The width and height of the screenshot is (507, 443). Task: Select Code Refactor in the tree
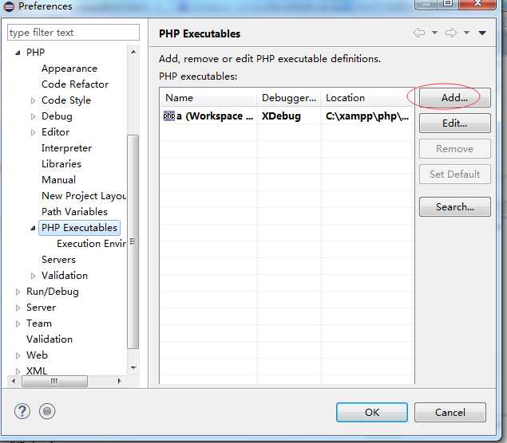[x=75, y=84]
